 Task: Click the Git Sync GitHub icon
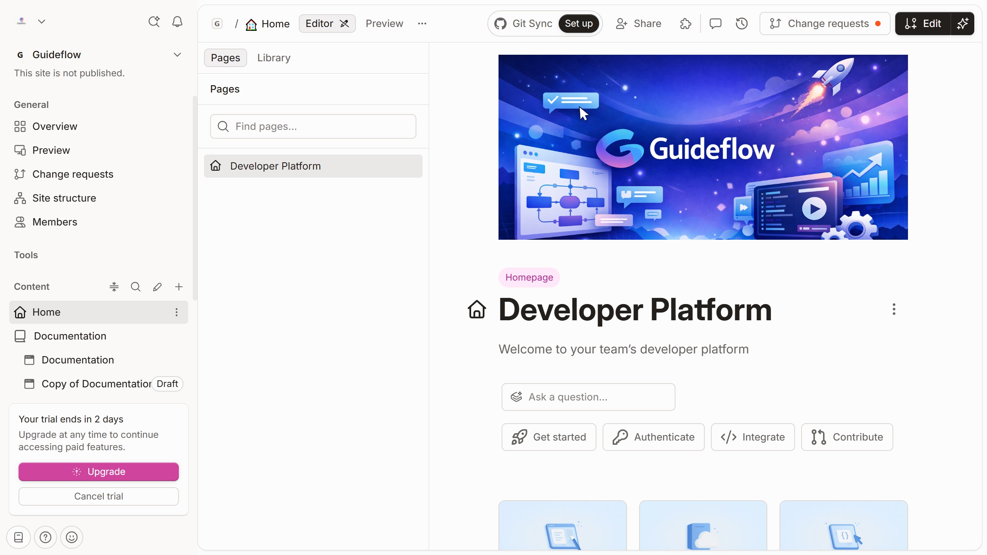pyautogui.click(x=500, y=24)
